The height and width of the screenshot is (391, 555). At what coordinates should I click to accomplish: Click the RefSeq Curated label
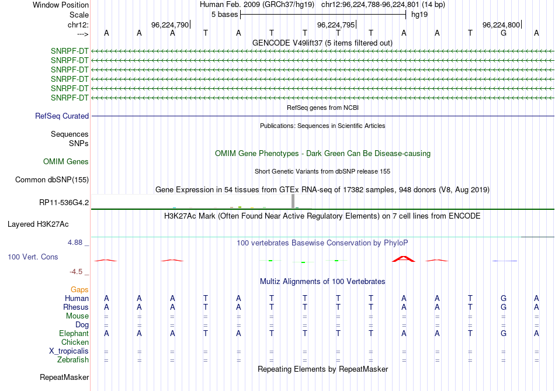pos(62,116)
